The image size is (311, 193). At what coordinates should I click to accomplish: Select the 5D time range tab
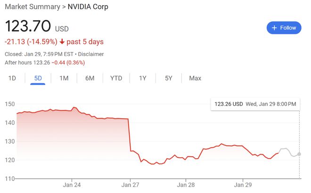tap(38, 78)
